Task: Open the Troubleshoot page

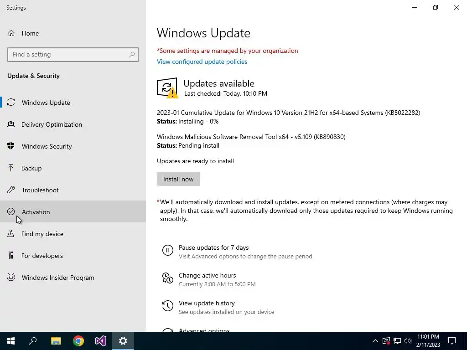Action: coord(73,190)
